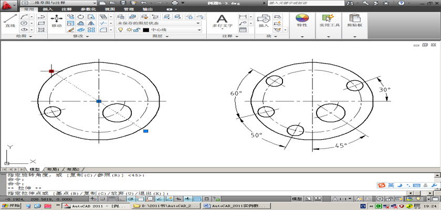The height and width of the screenshot is (210, 441).
Task: Open the Clipboard (剪贴板) panel
Action: [355, 20]
